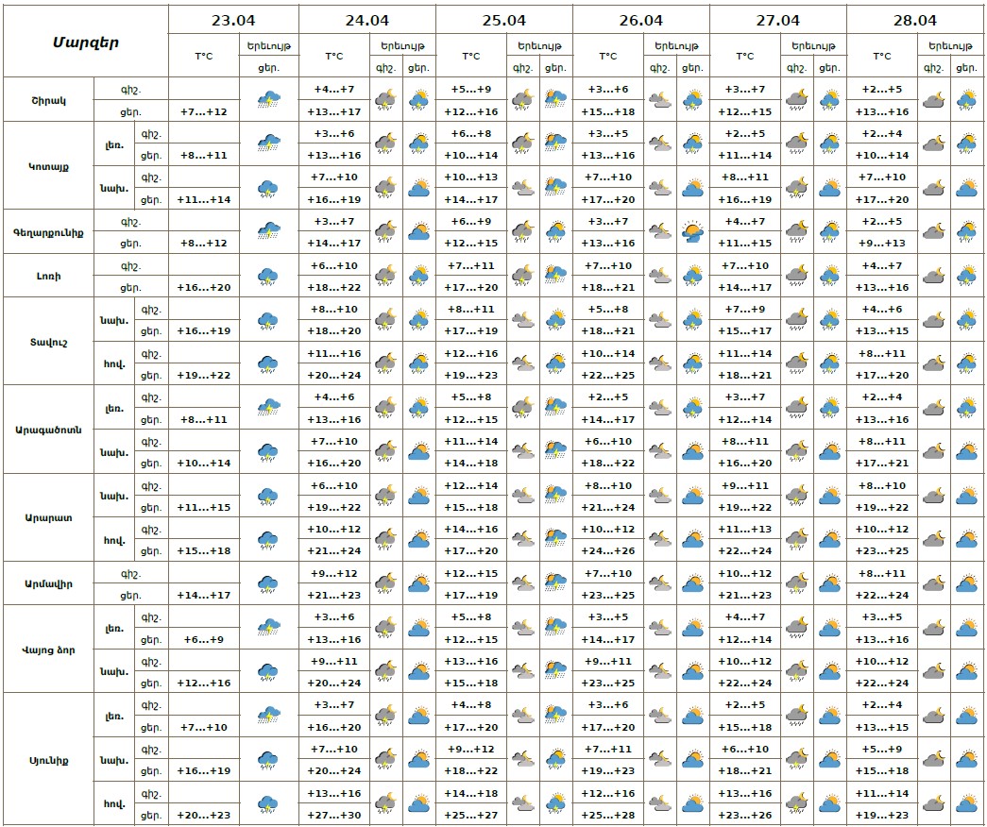Click Գեղարքունիք daytime weather icon for 24.04

click(418, 231)
